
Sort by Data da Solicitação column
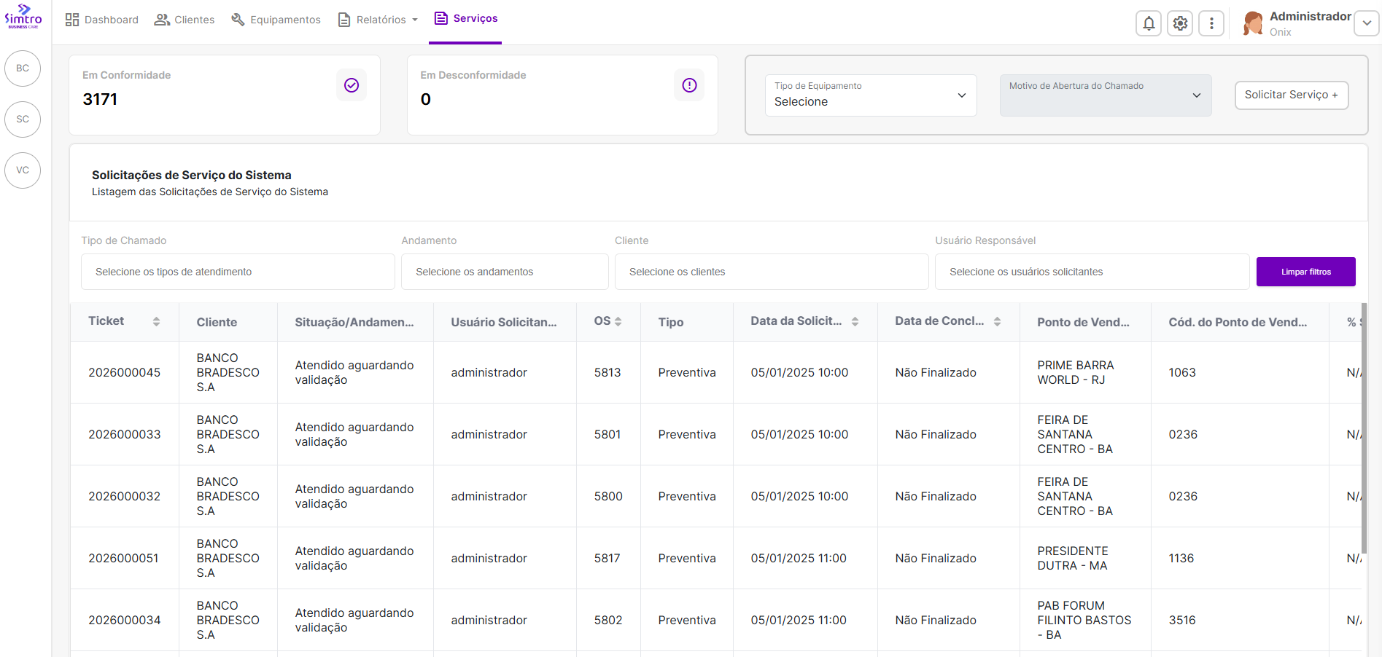pos(855,321)
